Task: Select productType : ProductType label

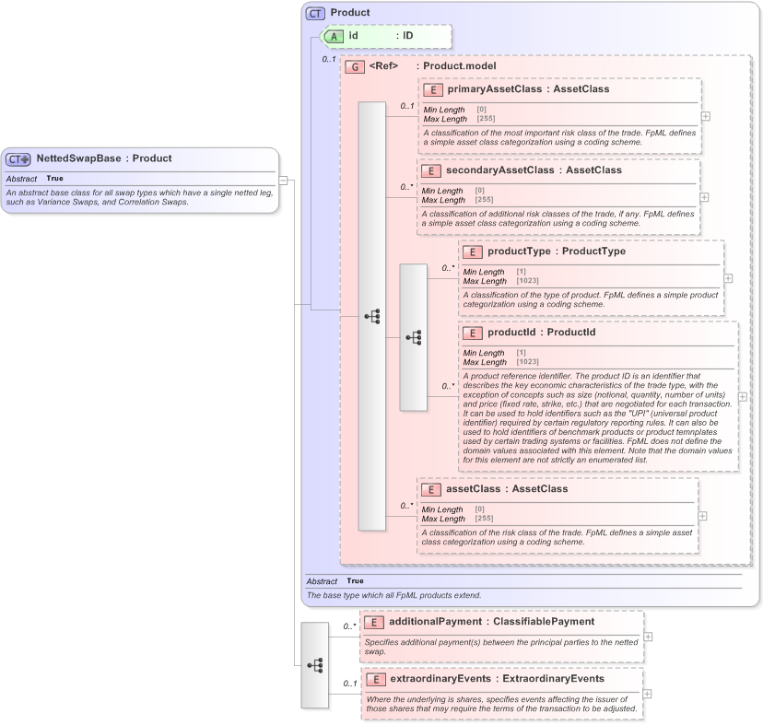Action: [x=557, y=251]
